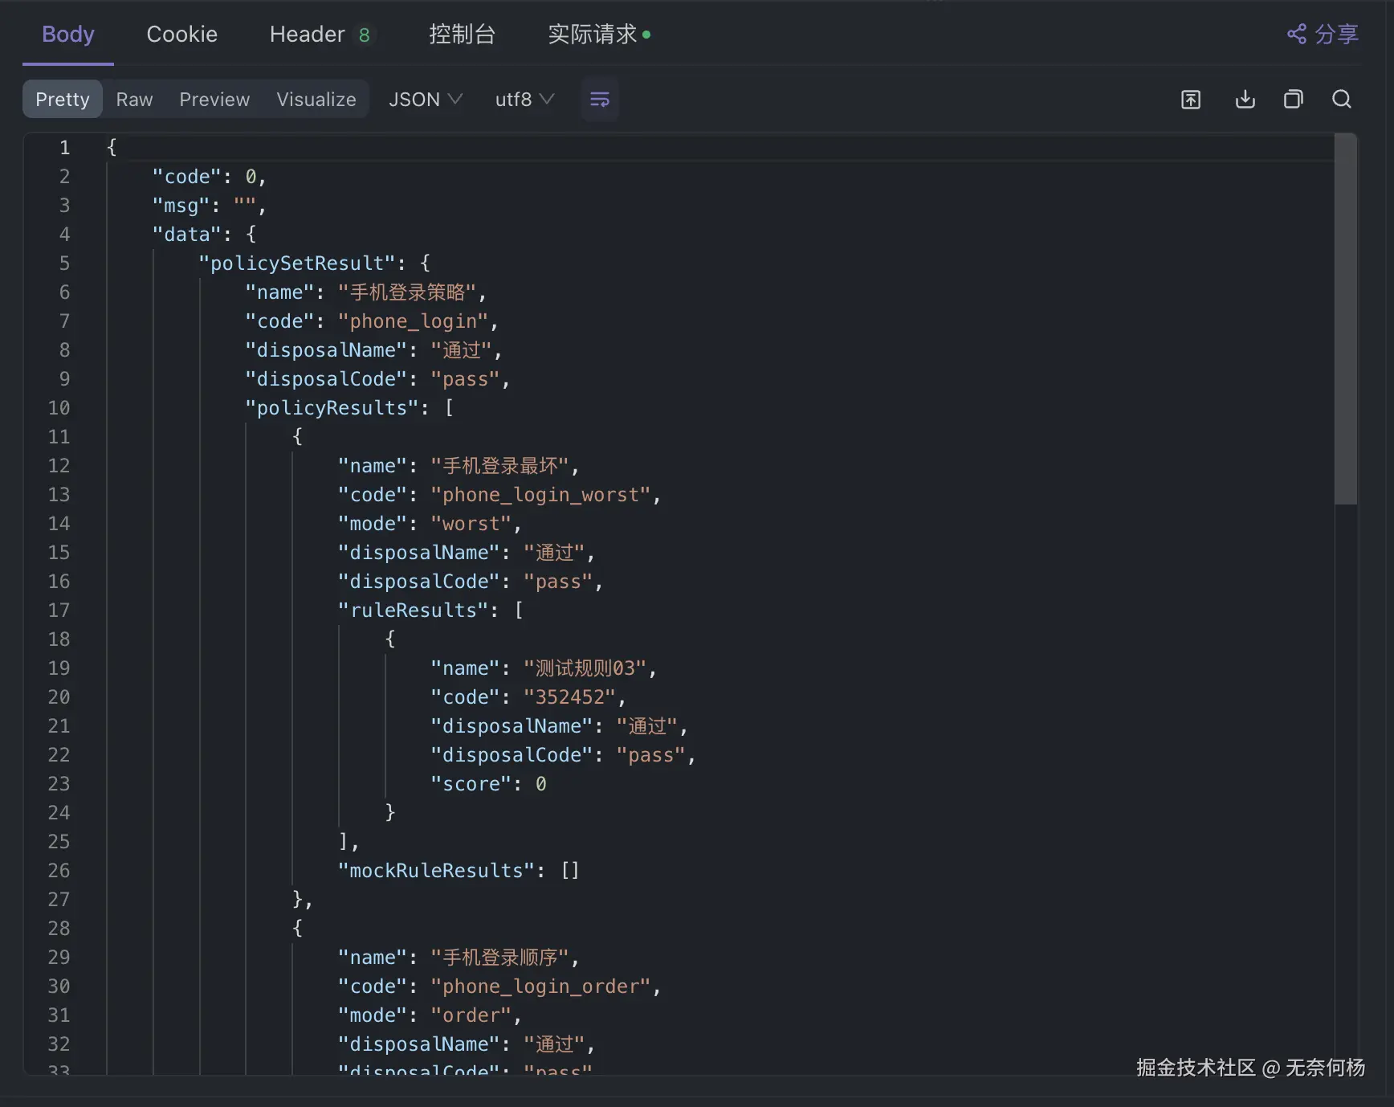1394x1107 pixels.
Task: Select the Visualize view mode
Action: coord(316,99)
